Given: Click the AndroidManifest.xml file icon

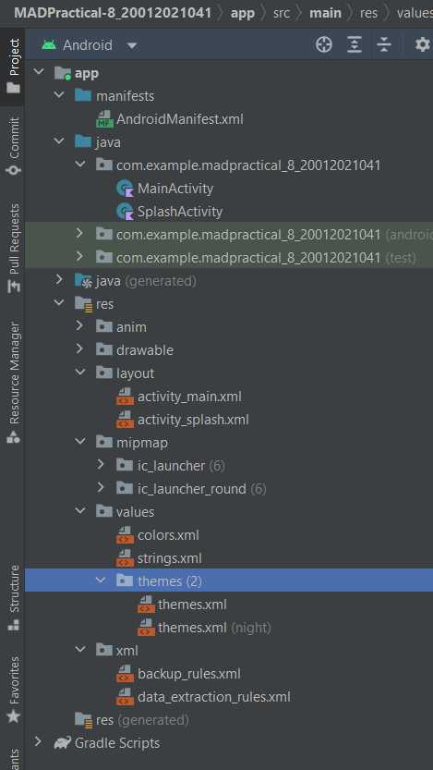Looking at the screenshot, I should [x=104, y=119].
